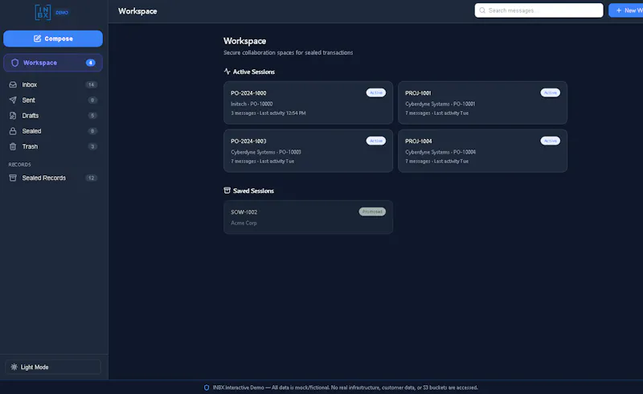Screen dimensions: 643x394
Task: Click 'Cyberdyne Systems · PO-10004' text
Action: click(440, 152)
